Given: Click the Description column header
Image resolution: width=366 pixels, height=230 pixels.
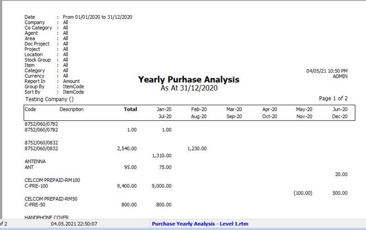Looking at the screenshot, I should [x=71, y=109].
